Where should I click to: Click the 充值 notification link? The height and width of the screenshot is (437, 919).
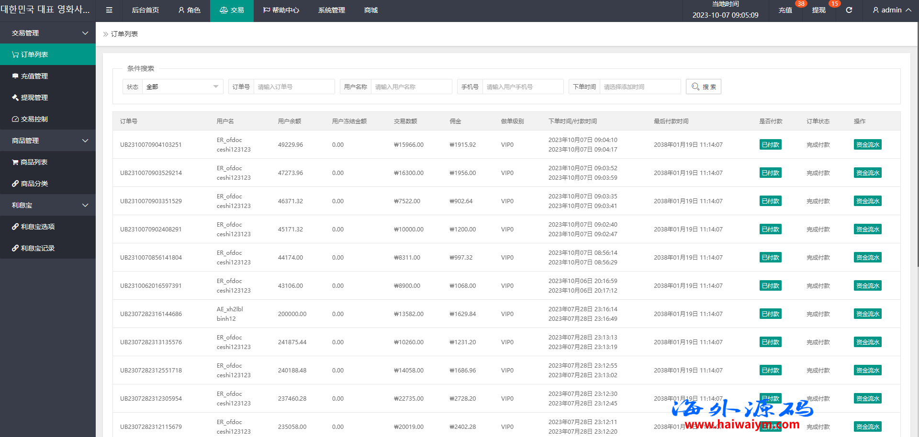785,10
